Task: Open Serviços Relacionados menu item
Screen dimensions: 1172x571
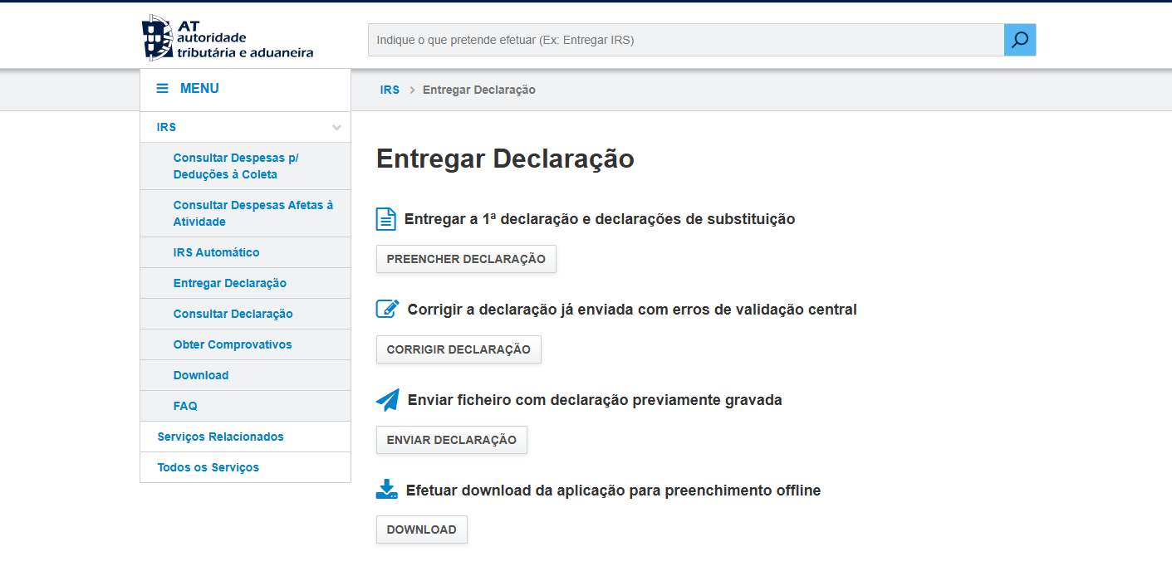Action: [x=220, y=436]
